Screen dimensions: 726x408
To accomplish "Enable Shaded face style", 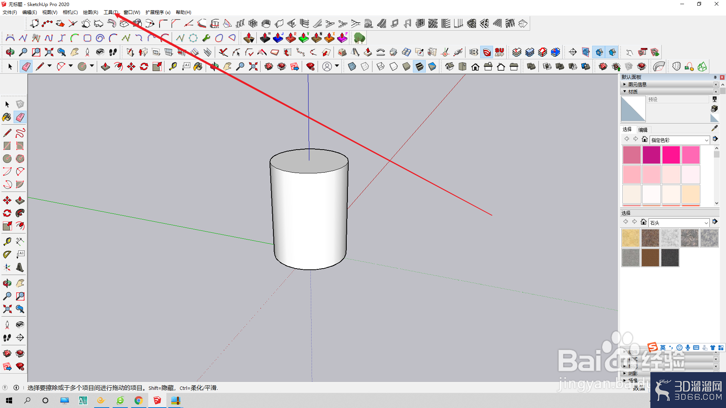I will click(x=406, y=67).
